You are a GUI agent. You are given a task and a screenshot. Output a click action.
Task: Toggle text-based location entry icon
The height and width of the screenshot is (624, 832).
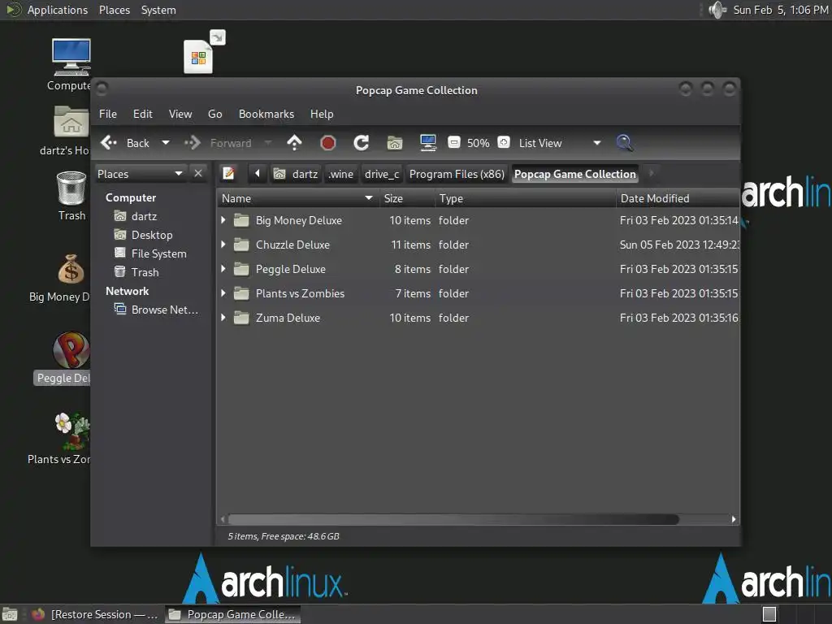(x=228, y=174)
